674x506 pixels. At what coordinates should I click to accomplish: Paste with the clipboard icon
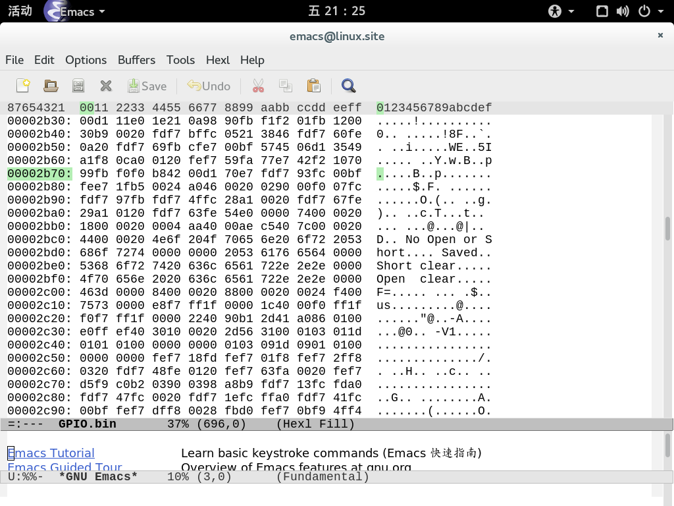[313, 86]
